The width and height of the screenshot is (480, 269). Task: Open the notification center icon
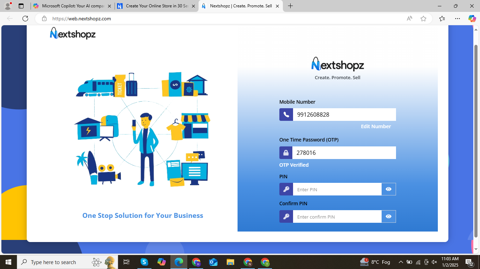click(x=469, y=262)
